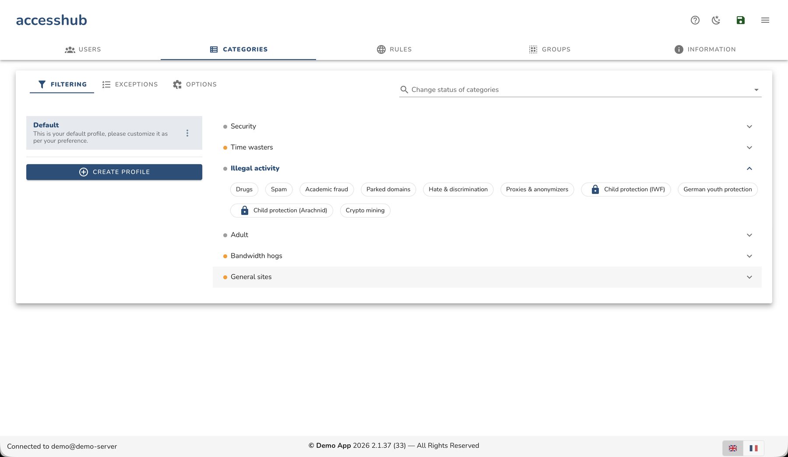Click the Security category label

243,126
